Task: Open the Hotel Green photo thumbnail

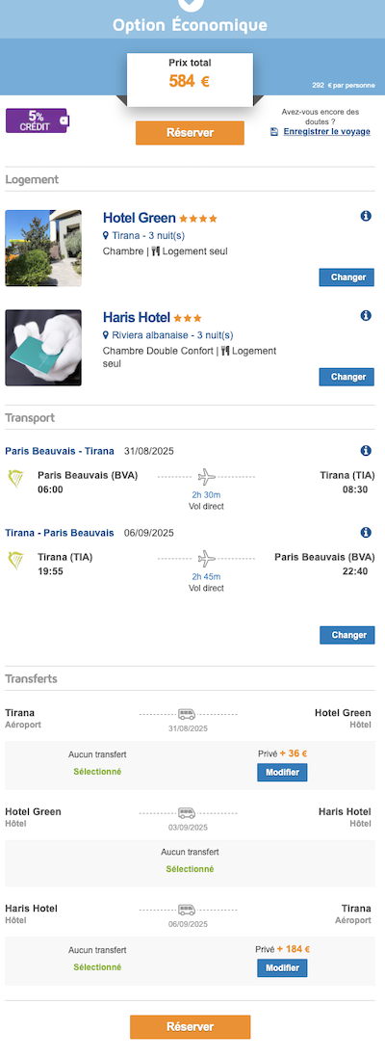Action: [43, 248]
